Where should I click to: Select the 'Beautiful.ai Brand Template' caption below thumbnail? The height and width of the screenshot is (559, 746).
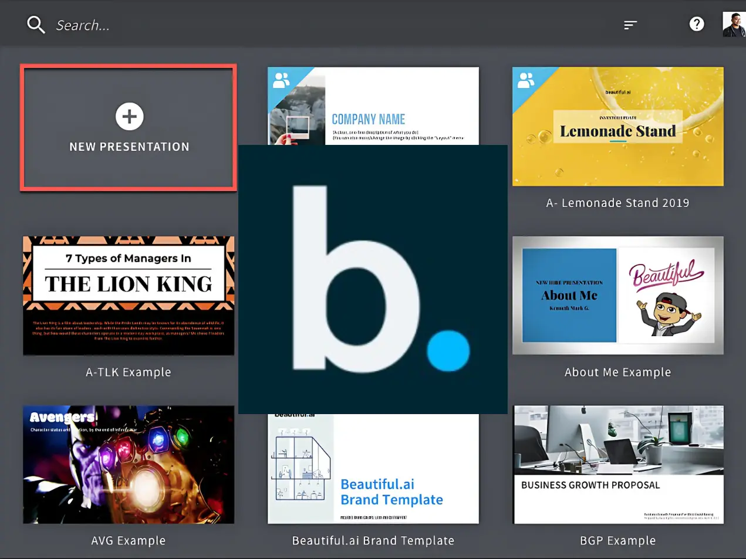tap(373, 541)
